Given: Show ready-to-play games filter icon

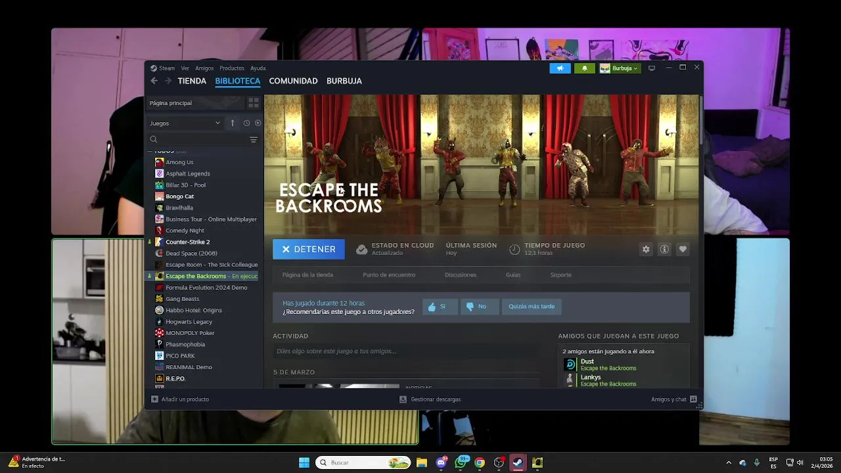Looking at the screenshot, I should (x=258, y=123).
